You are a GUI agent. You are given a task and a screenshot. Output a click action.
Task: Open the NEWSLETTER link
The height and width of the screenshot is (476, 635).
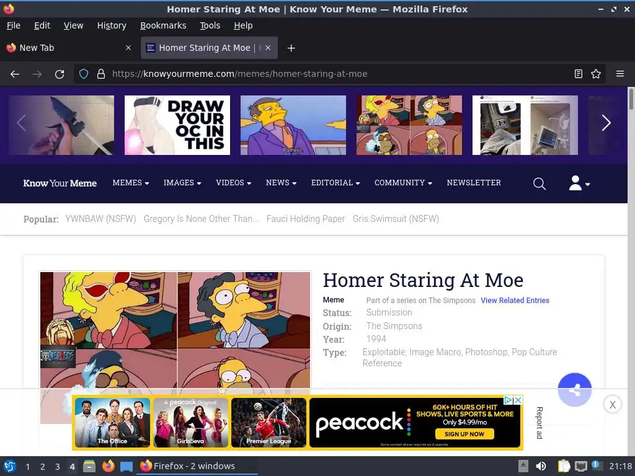click(x=474, y=183)
